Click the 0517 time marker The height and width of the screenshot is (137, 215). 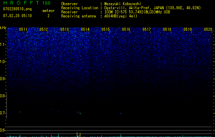[x=147, y=29]
